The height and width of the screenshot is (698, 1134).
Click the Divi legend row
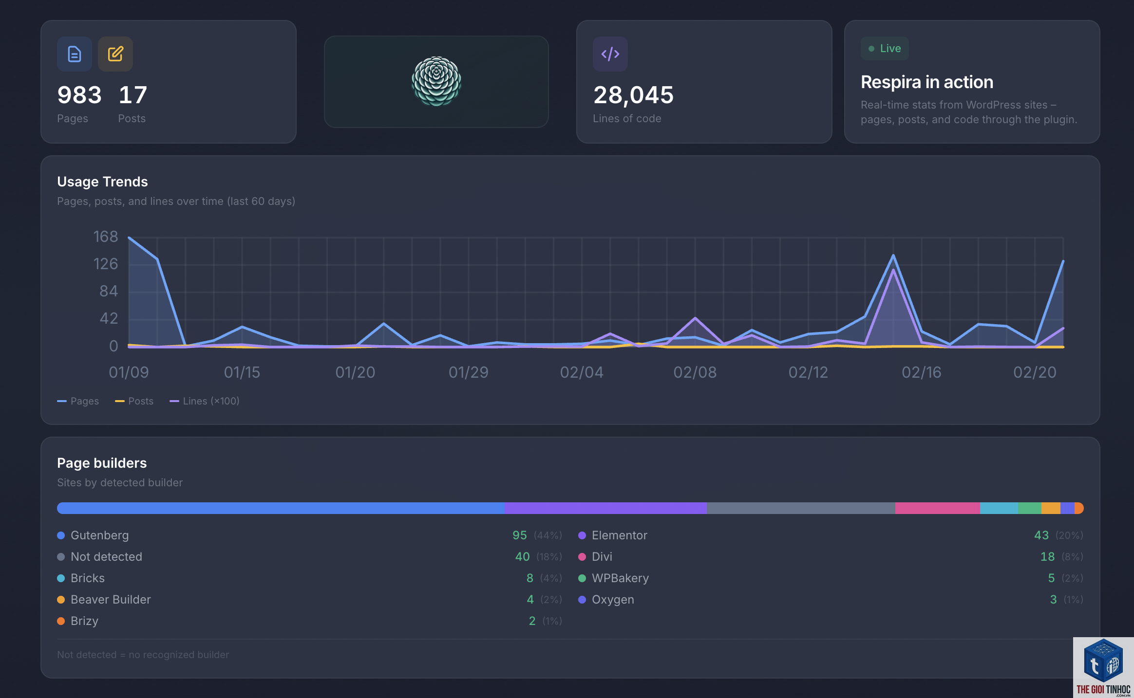pyautogui.click(x=831, y=557)
